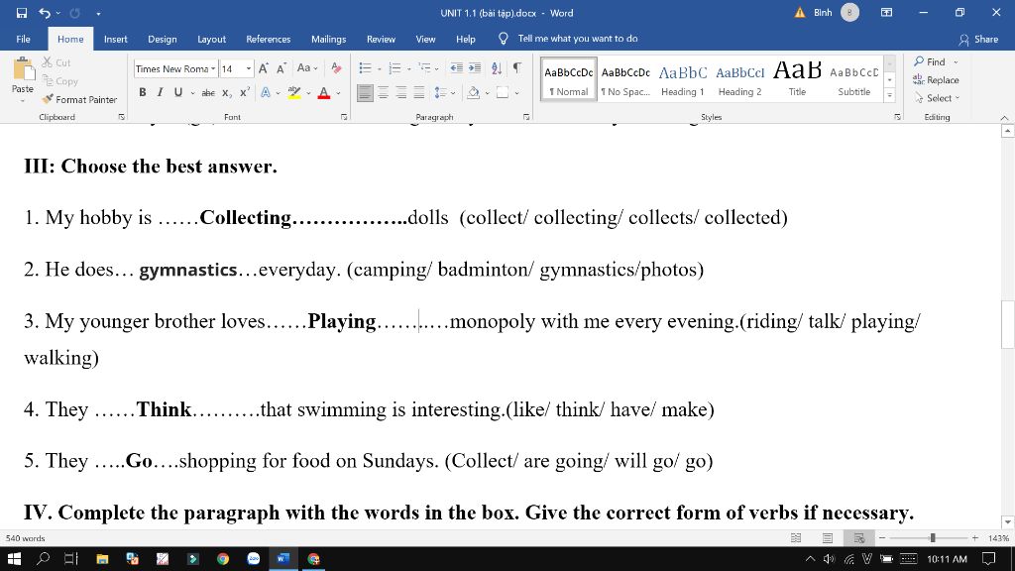The width and height of the screenshot is (1015, 571).
Task: Increase paragraph indent
Action: [475, 68]
